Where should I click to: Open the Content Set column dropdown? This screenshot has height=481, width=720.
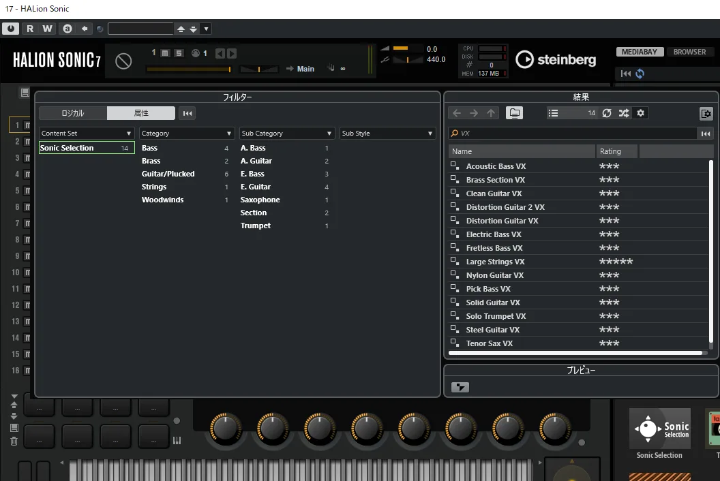(x=87, y=133)
